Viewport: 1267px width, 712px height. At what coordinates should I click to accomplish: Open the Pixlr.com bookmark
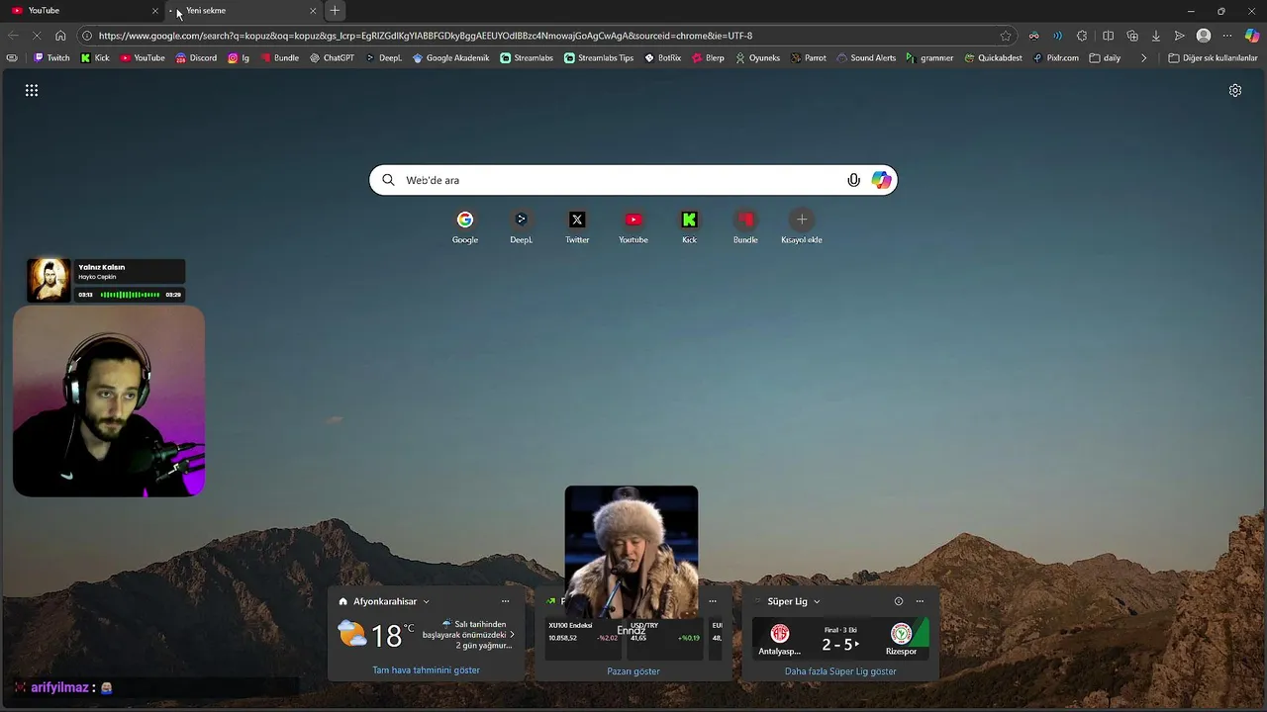[1055, 57]
